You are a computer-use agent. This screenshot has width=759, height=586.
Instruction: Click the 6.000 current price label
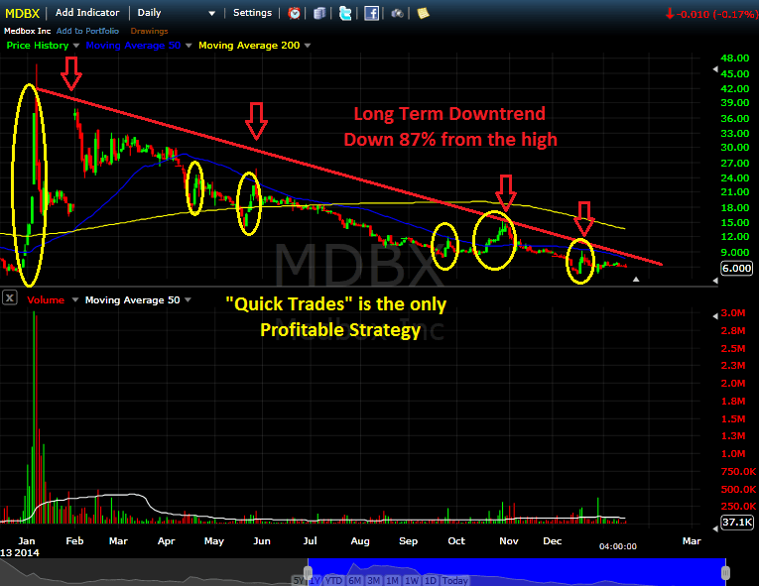[737, 268]
